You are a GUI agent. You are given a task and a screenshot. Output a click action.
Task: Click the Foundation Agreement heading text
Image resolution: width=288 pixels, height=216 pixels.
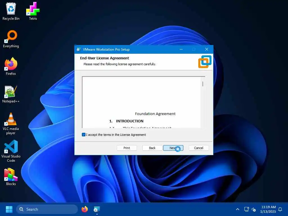tap(155, 114)
